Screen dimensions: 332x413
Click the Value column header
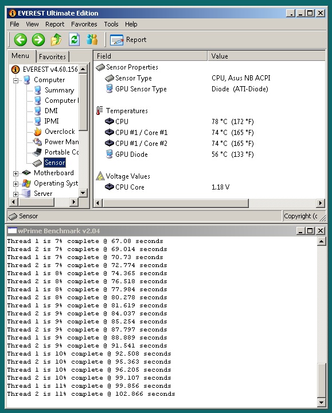pos(267,56)
